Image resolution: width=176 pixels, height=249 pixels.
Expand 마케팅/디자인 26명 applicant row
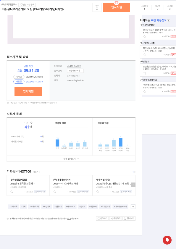pos(28,141)
